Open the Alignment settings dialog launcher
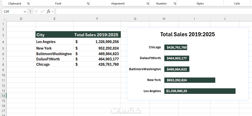 [x=148, y=4]
